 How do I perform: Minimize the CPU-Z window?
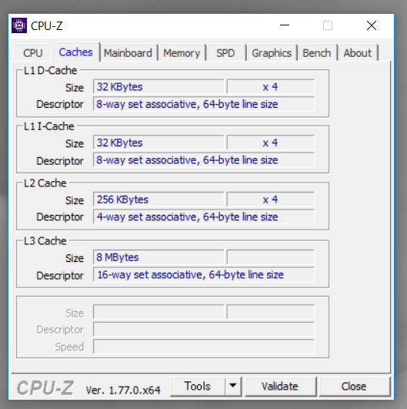click(x=285, y=25)
